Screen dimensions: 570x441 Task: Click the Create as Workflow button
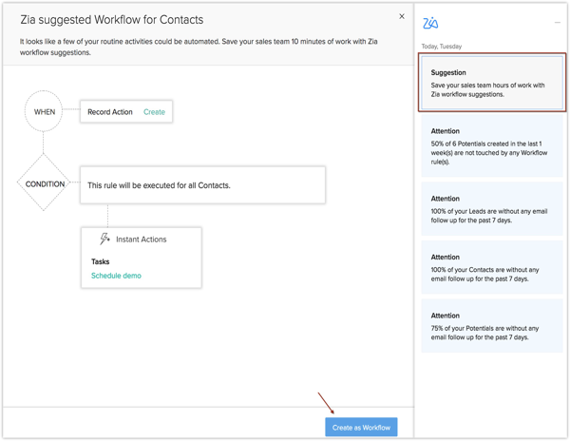tap(361, 428)
